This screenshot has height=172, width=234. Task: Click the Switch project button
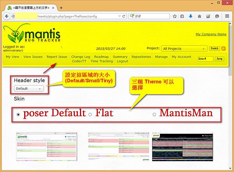click(x=214, y=48)
